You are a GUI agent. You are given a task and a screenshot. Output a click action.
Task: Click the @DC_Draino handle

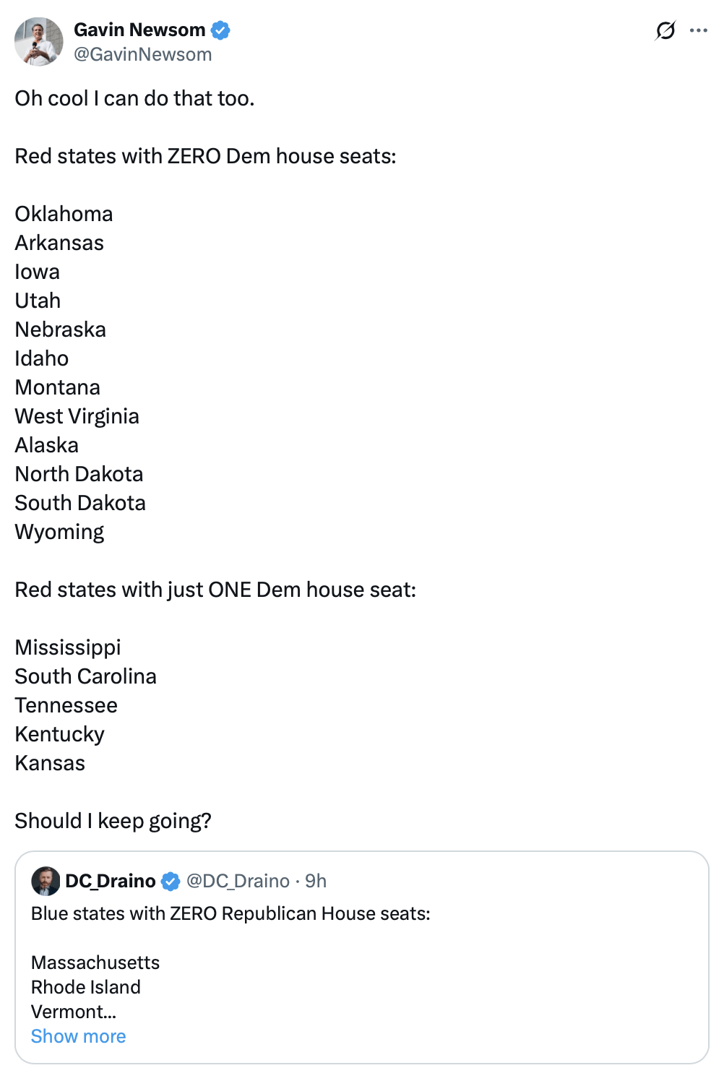pyautogui.click(x=238, y=881)
